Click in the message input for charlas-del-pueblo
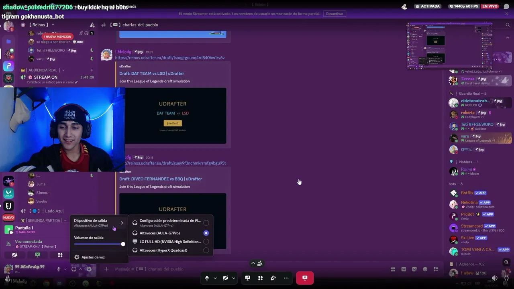The width and height of the screenshot is (514, 289). 249,269
